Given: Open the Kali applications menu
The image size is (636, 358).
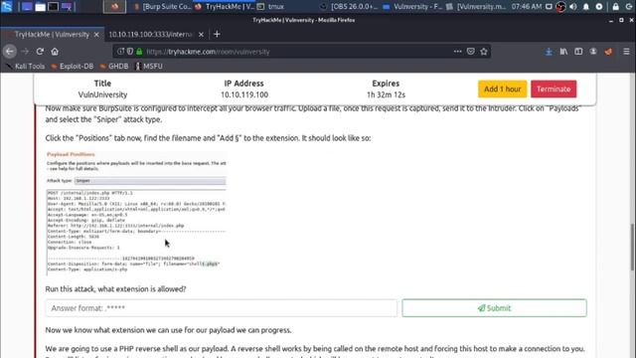Looking at the screenshot, I should tap(7, 6).
